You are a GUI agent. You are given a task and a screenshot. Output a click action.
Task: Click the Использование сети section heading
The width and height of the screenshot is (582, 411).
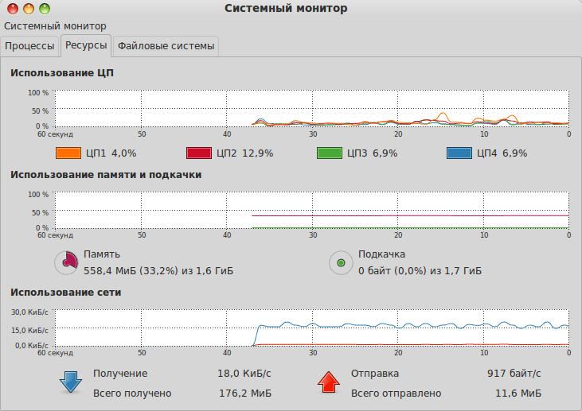pos(65,292)
